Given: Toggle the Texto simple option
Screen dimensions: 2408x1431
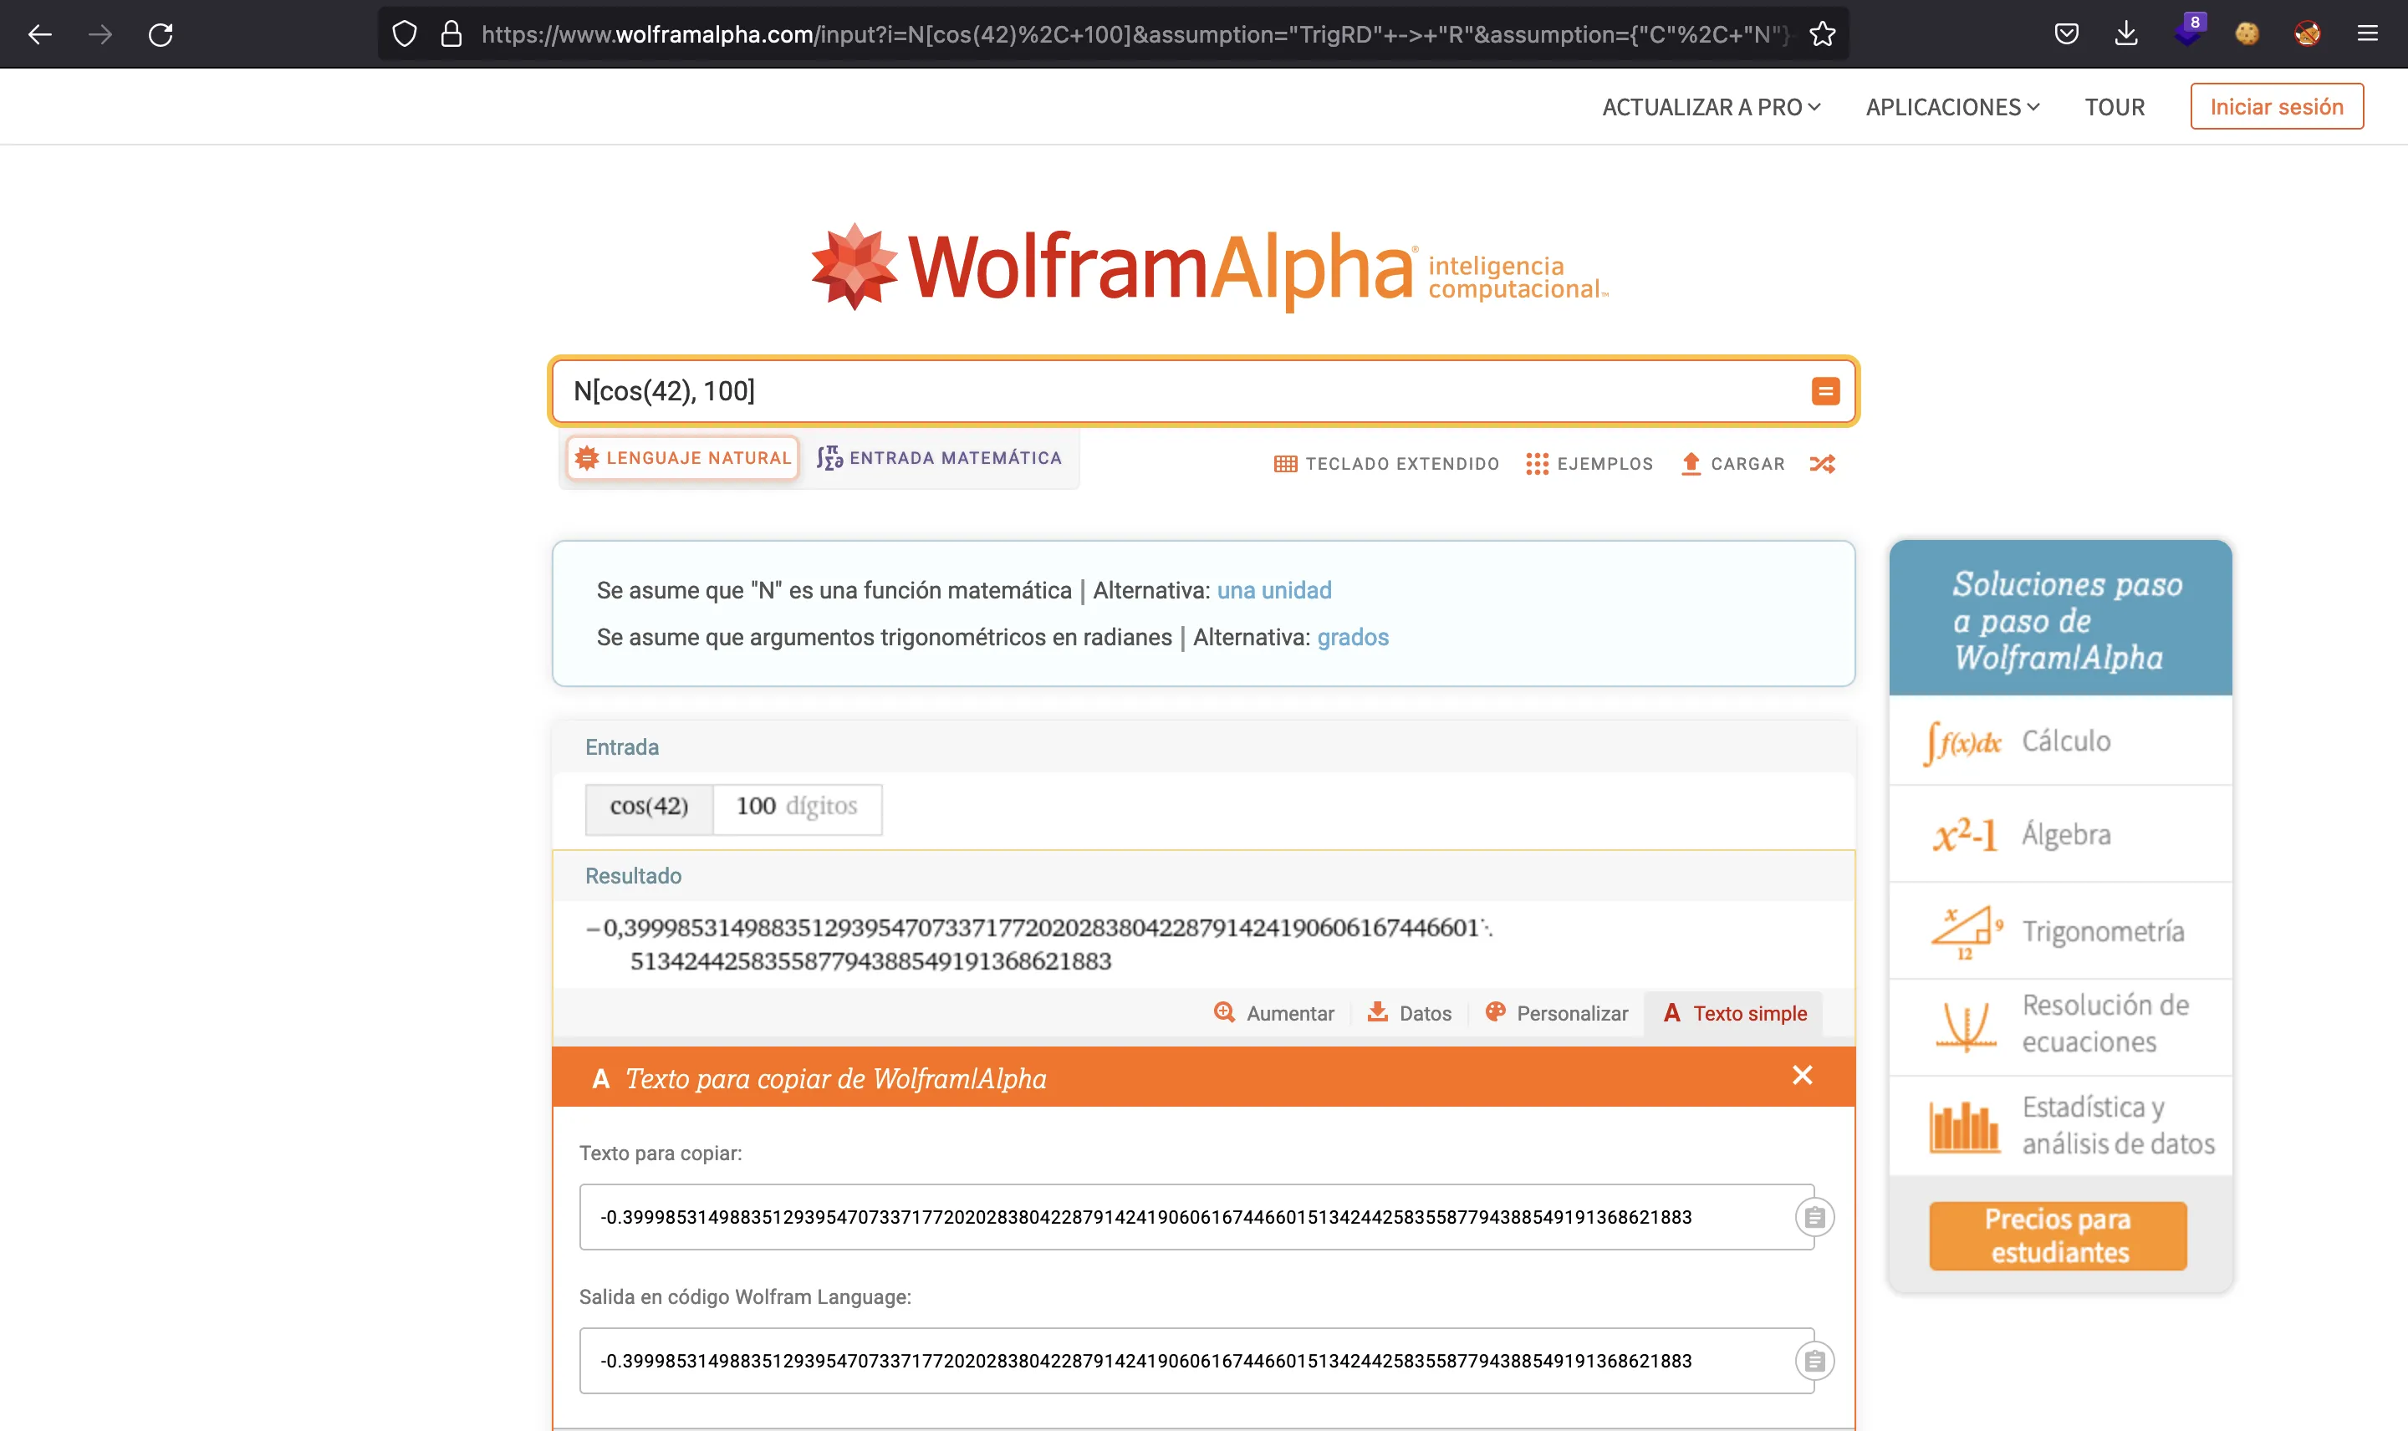Looking at the screenshot, I should [x=1735, y=1013].
